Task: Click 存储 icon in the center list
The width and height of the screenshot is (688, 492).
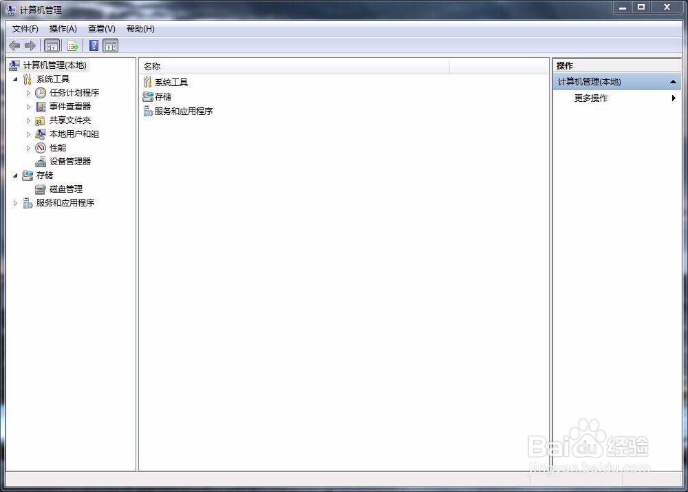Action: tap(147, 96)
